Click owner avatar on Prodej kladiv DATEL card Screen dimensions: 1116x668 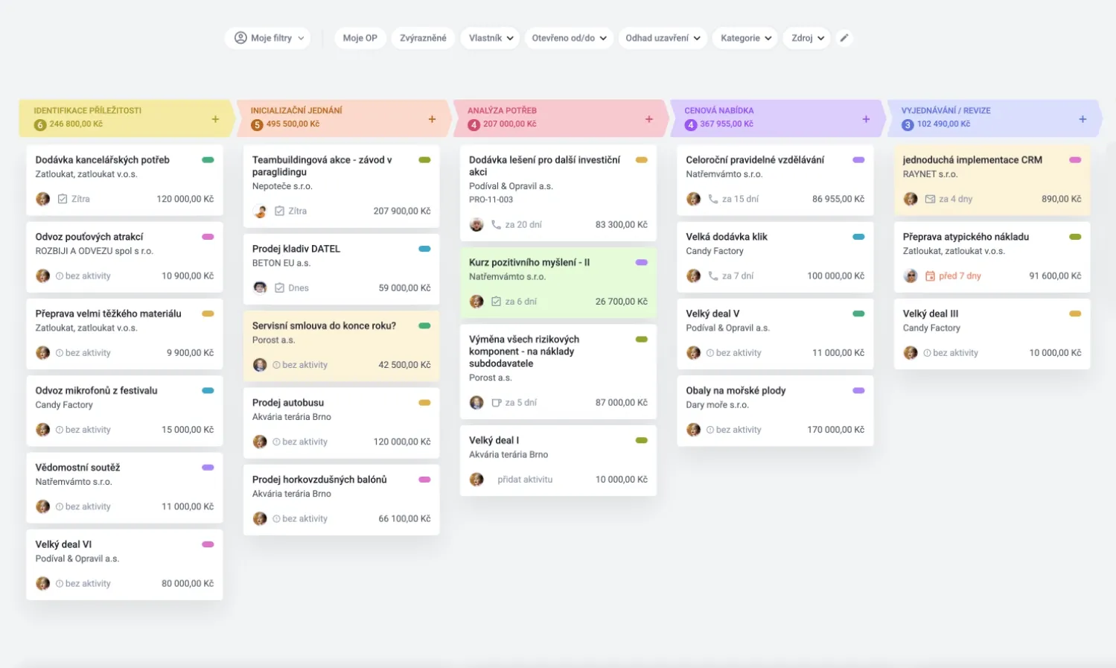pyautogui.click(x=260, y=287)
